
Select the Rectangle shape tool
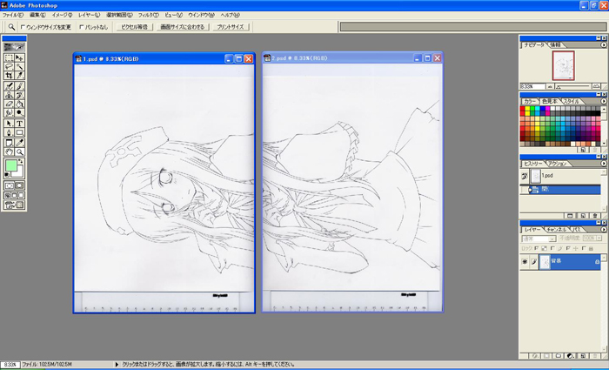(19, 132)
